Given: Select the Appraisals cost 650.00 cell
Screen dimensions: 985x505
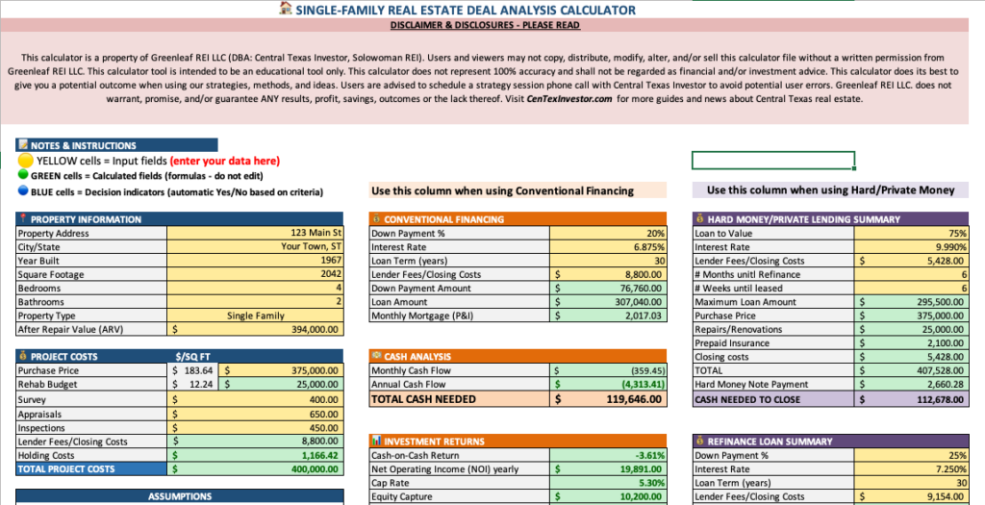Looking at the screenshot, I should 255,415.
